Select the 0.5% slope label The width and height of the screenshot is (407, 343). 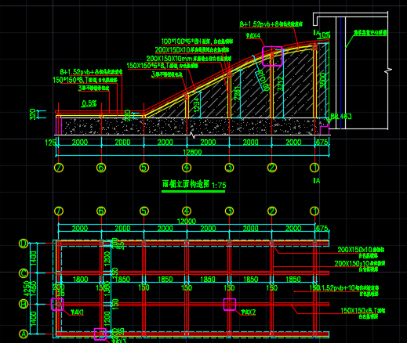[x=89, y=103]
